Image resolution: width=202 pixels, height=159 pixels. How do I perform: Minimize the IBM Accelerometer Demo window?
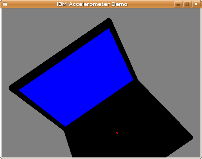click(x=178, y=4)
